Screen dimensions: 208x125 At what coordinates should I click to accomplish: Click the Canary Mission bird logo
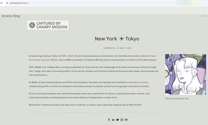click(x=32, y=25)
